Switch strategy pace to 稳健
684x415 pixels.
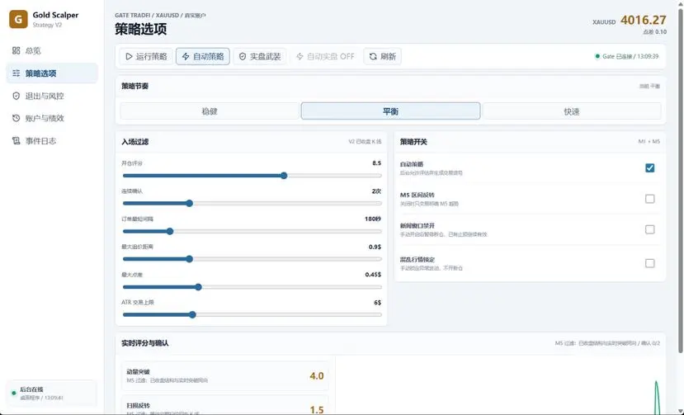[210, 111]
